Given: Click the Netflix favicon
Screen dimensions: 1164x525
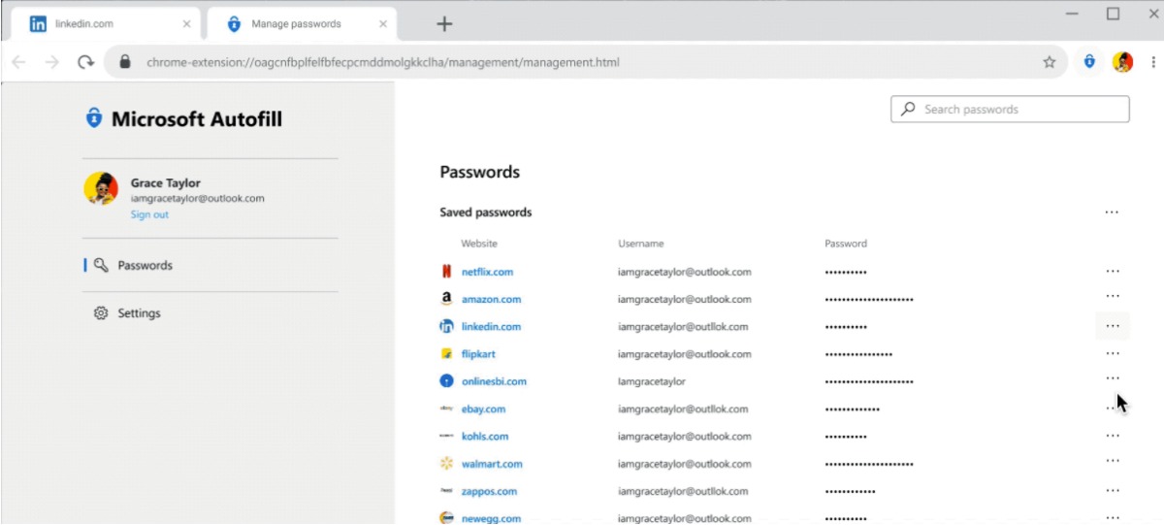Looking at the screenshot, I should coord(446,272).
